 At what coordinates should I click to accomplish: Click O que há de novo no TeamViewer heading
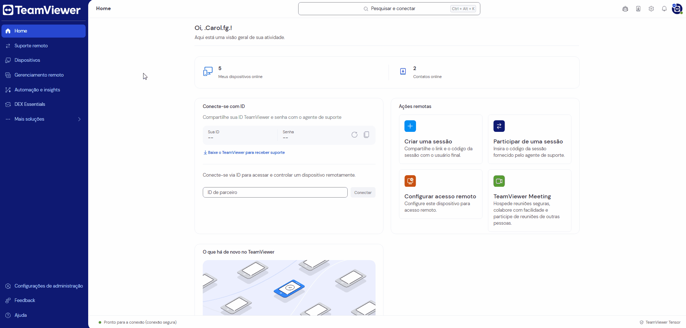pyautogui.click(x=239, y=252)
